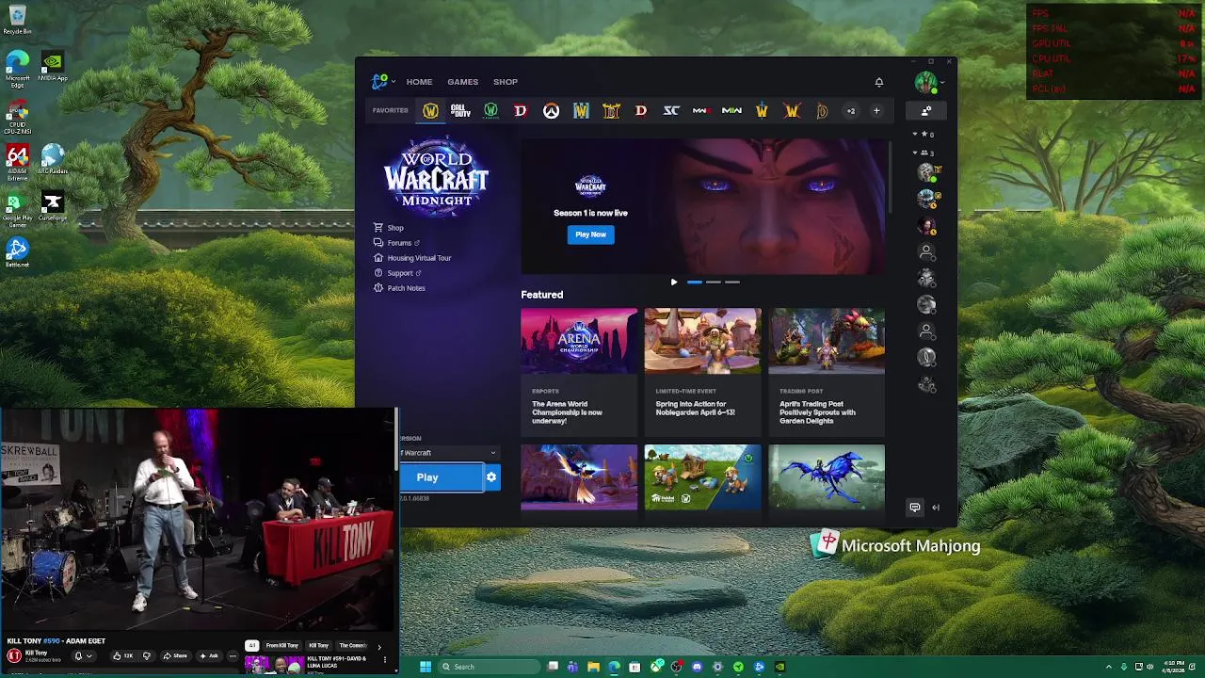Screen dimensions: 1205x678
Task: Open the volume control in system tray
Action: pyautogui.click(x=1150, y=667)
